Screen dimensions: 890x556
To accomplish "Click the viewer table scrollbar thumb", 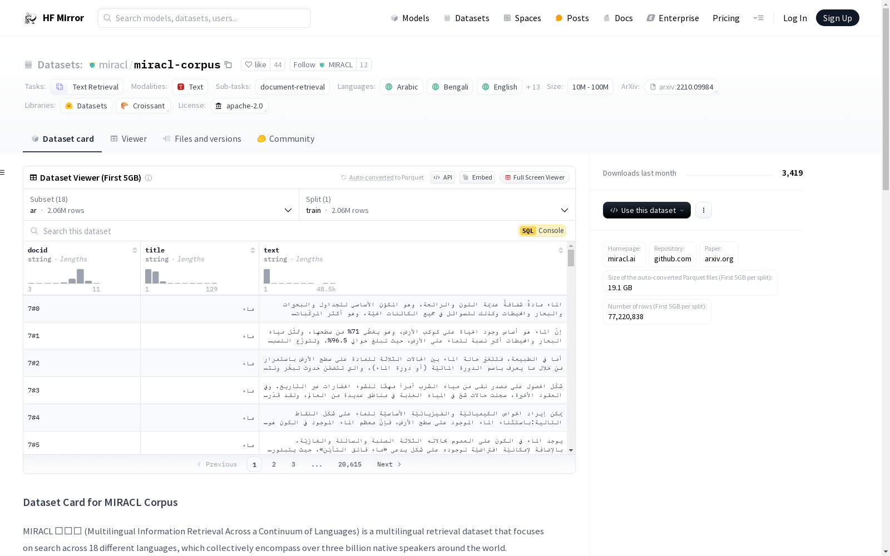I will [571, 258].
